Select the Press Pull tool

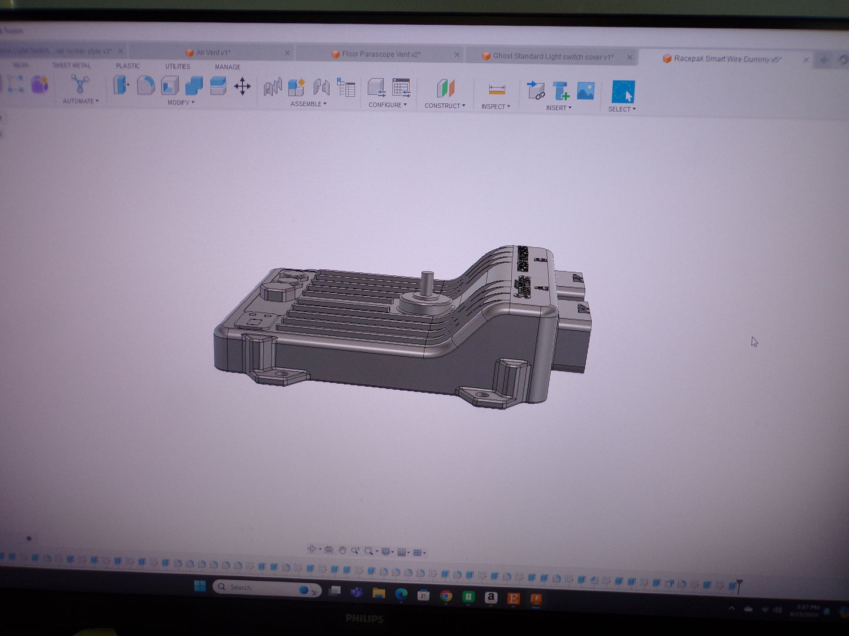click(121, 85)
